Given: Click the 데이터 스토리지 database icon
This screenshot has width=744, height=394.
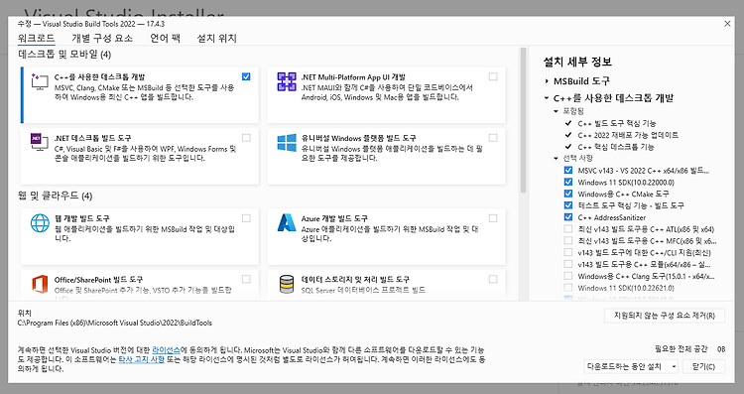Looking at the screenshot, I should coord(287,284).
